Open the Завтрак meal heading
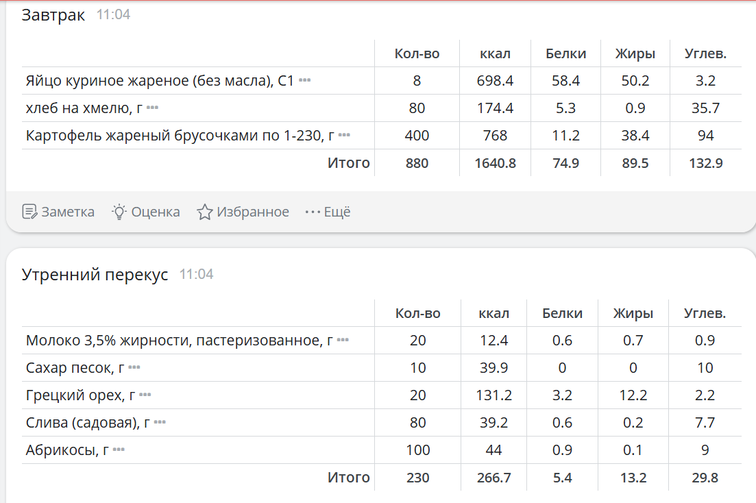 click(x=53, y=15)
